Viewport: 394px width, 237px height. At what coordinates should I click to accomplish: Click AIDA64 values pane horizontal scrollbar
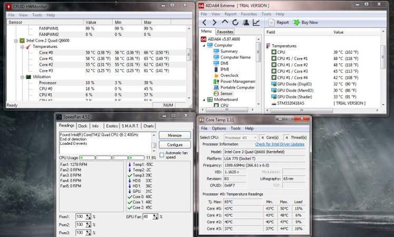tap(301, 110)
